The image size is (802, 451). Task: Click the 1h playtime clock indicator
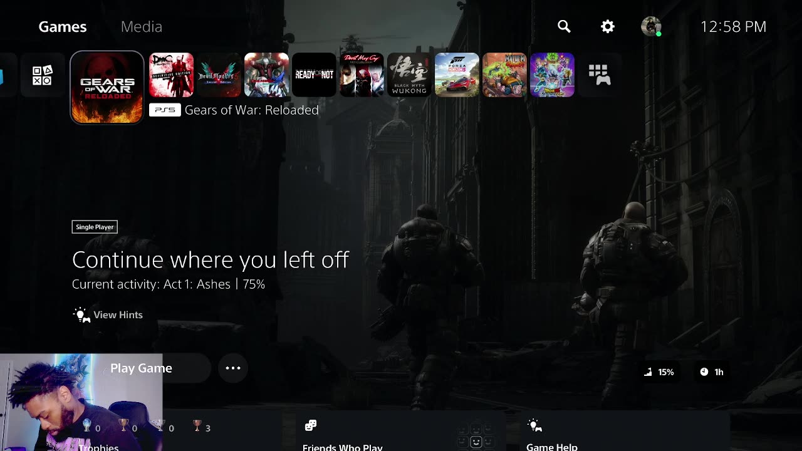point(712,372)
